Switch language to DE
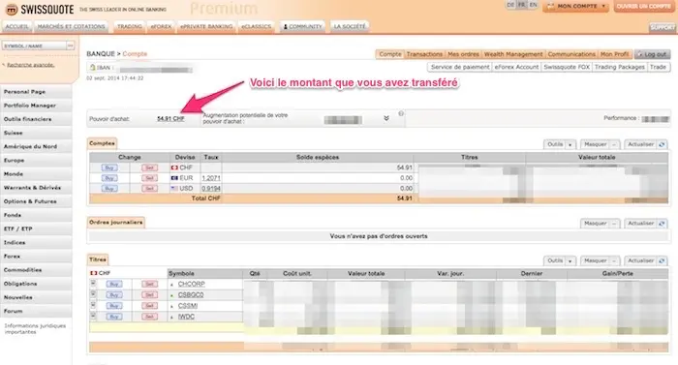Image resolution: width=678 pixels, height=365 pixels. coord(510,5)
